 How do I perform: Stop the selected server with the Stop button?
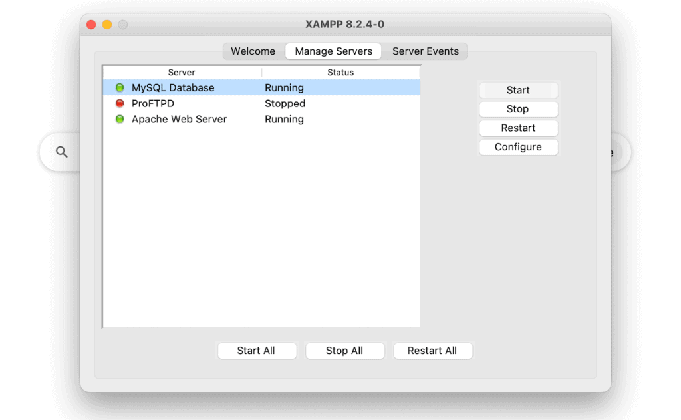pyautogui.click(x=518, y=109)
